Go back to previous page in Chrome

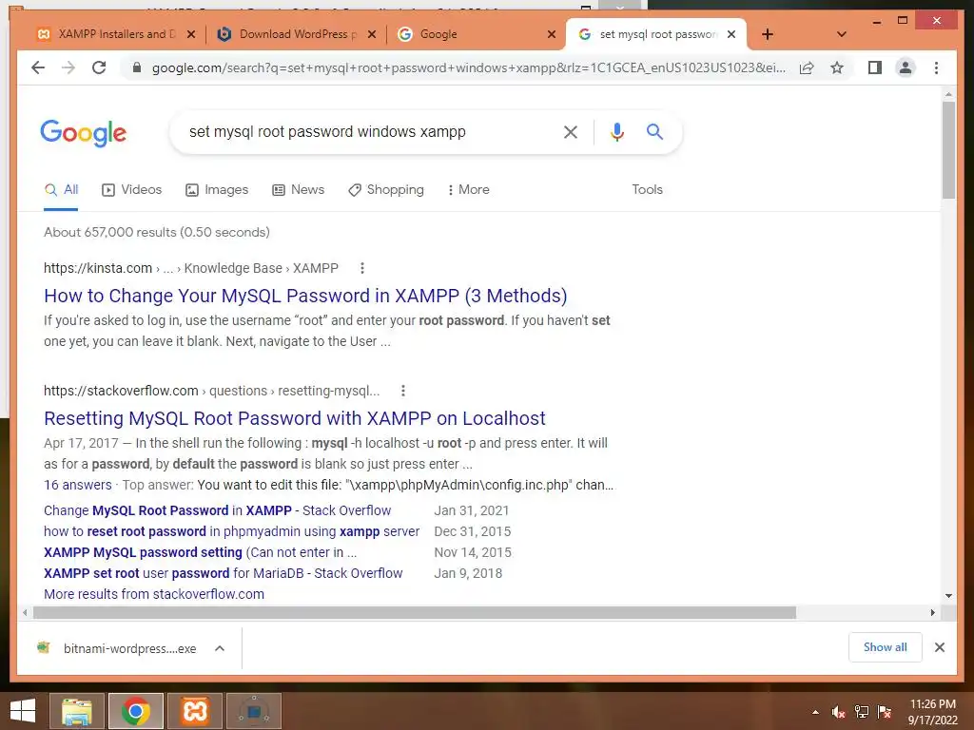point(38,67)
